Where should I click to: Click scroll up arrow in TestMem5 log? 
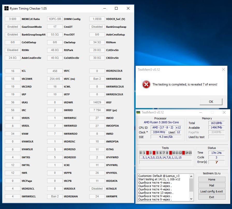coord(191,176)
